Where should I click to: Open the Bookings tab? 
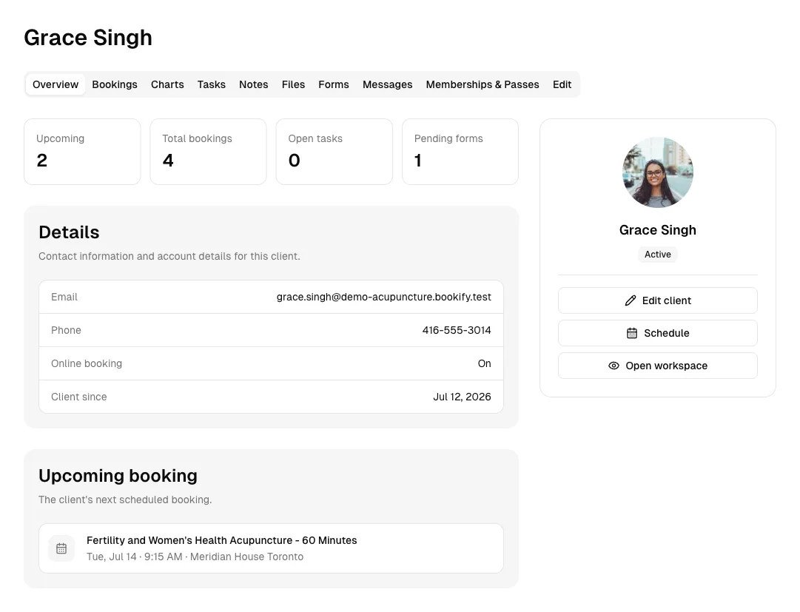pyautogui.click(x=115, y=84)
